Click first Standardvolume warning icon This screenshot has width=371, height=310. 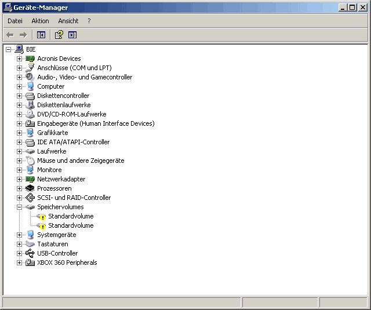[x=41, y=216]
